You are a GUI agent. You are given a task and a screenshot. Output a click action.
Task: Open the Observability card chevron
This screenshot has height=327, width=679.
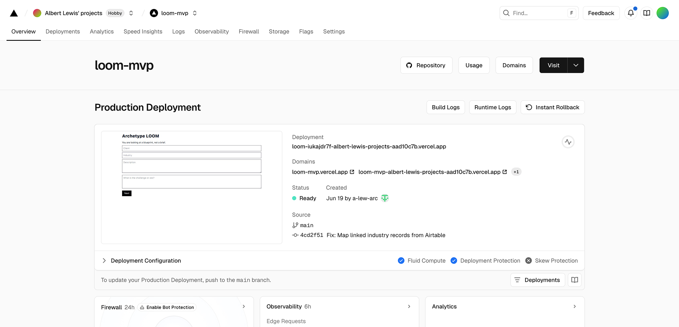[409, 307]
